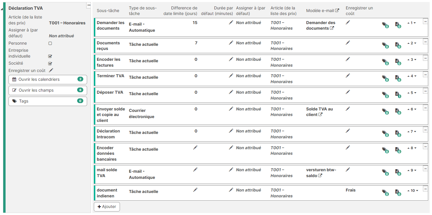Open Ouvrir les calendriers button
The height and width of the screenshot is (215, 432).
coord(48,79)
